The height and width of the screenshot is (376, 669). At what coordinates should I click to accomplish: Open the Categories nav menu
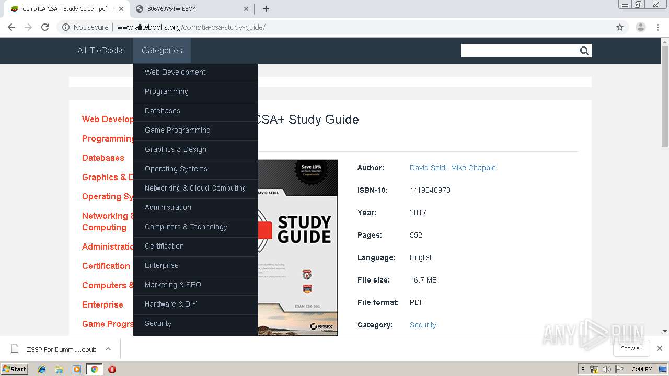pos(162,51)
